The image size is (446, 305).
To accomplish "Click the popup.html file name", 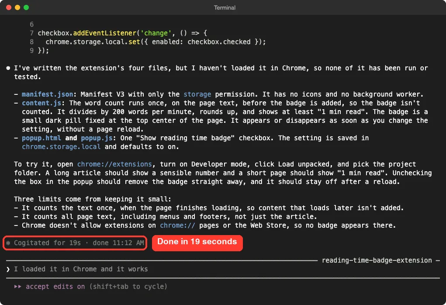I will 41,138.
